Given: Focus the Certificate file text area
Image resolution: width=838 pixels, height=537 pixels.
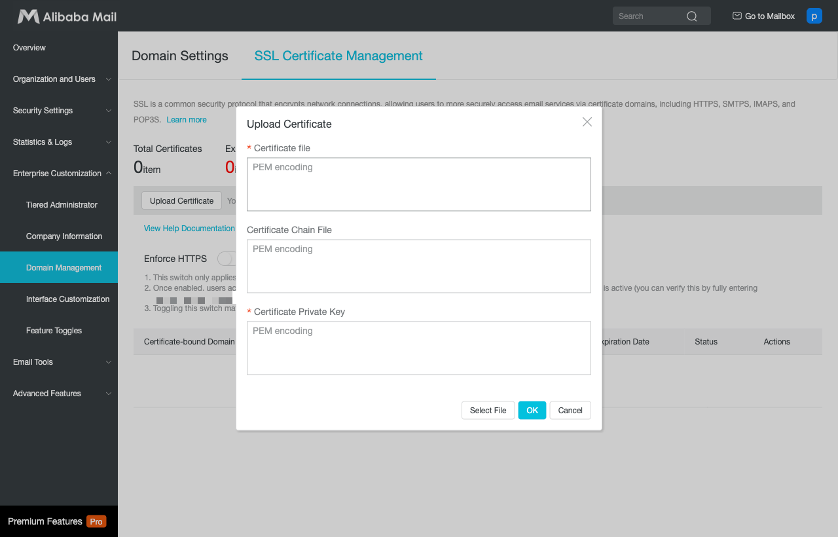Looking at the screenshot, I should [419, 184].
